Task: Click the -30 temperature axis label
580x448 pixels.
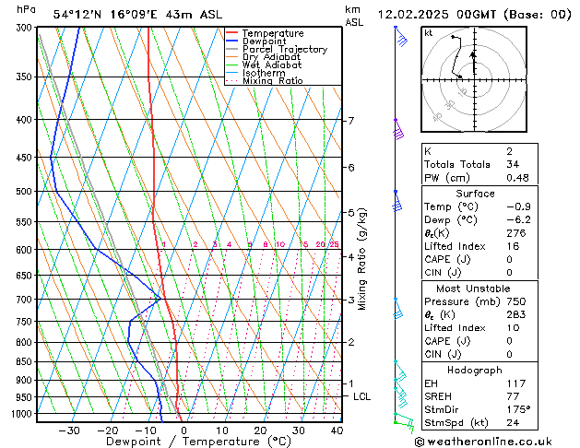Action: [69, 430]
